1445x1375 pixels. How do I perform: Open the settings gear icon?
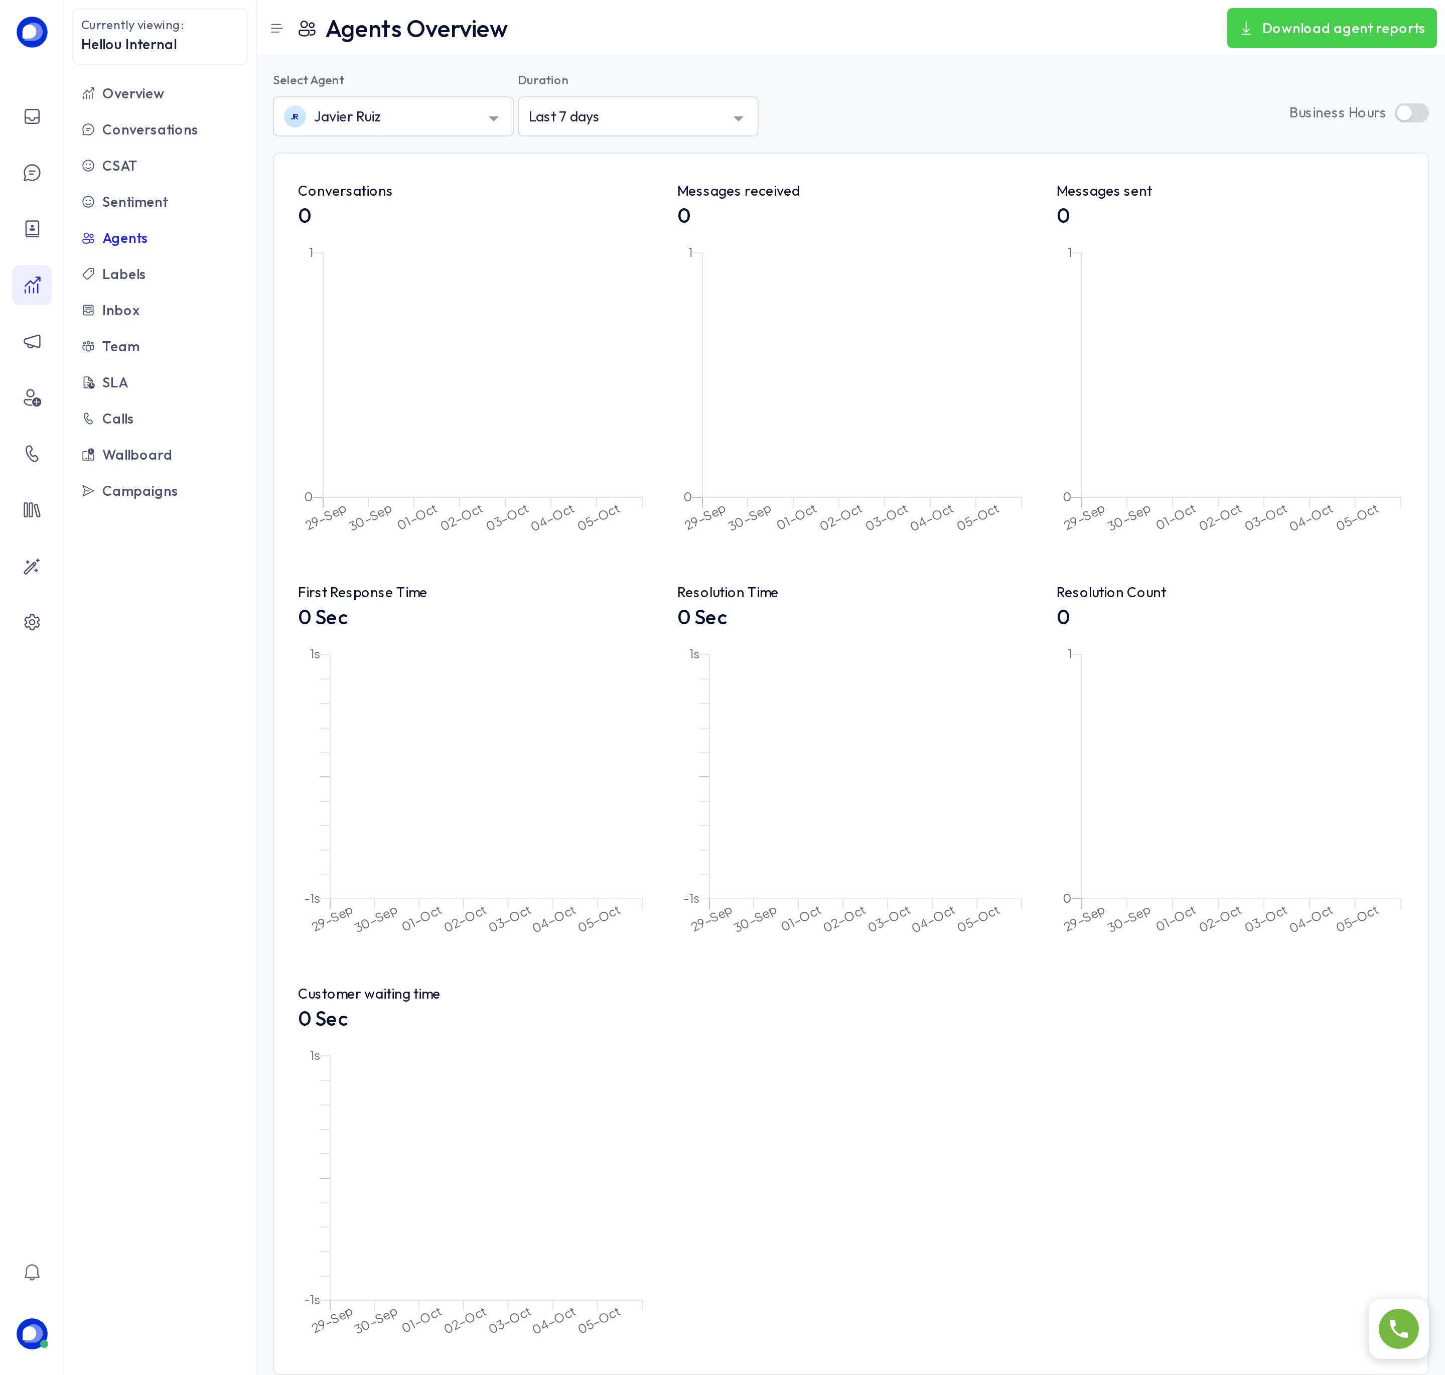click(x=32, y=622)
